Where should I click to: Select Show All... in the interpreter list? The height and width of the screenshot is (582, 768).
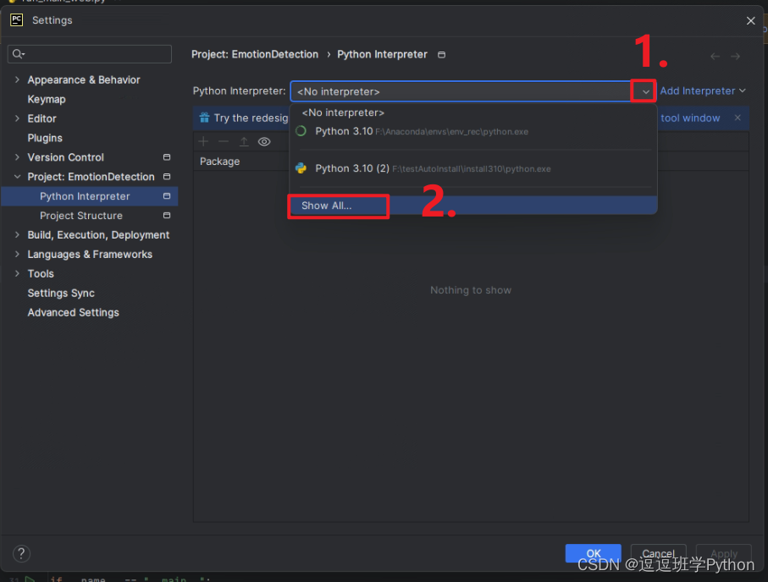473,206
